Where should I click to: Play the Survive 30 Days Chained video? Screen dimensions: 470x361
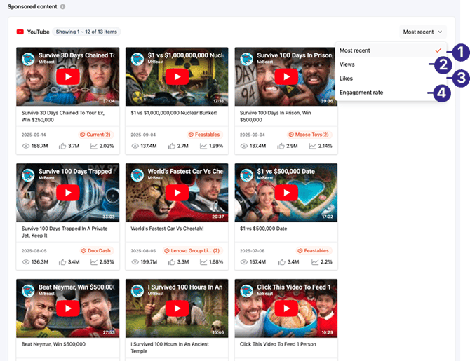[67, 76]
